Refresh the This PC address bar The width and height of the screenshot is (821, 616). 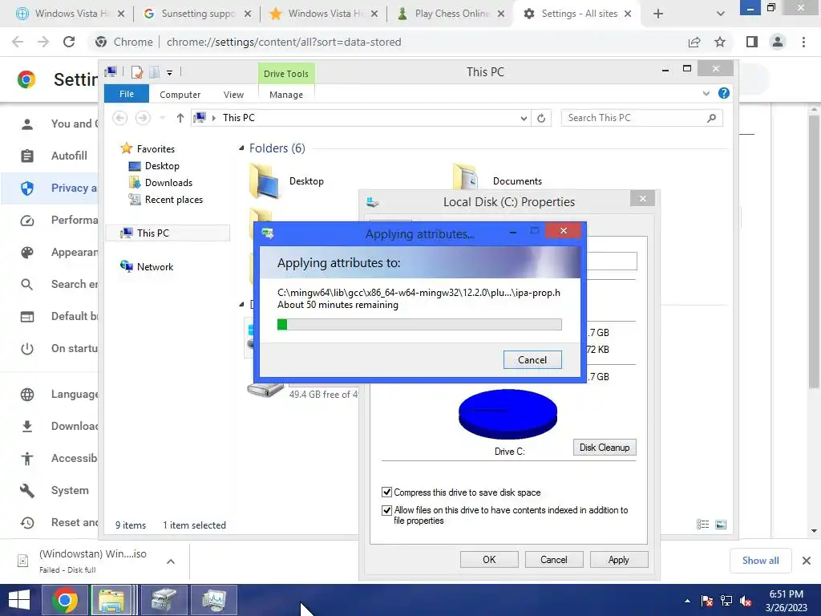541,118
